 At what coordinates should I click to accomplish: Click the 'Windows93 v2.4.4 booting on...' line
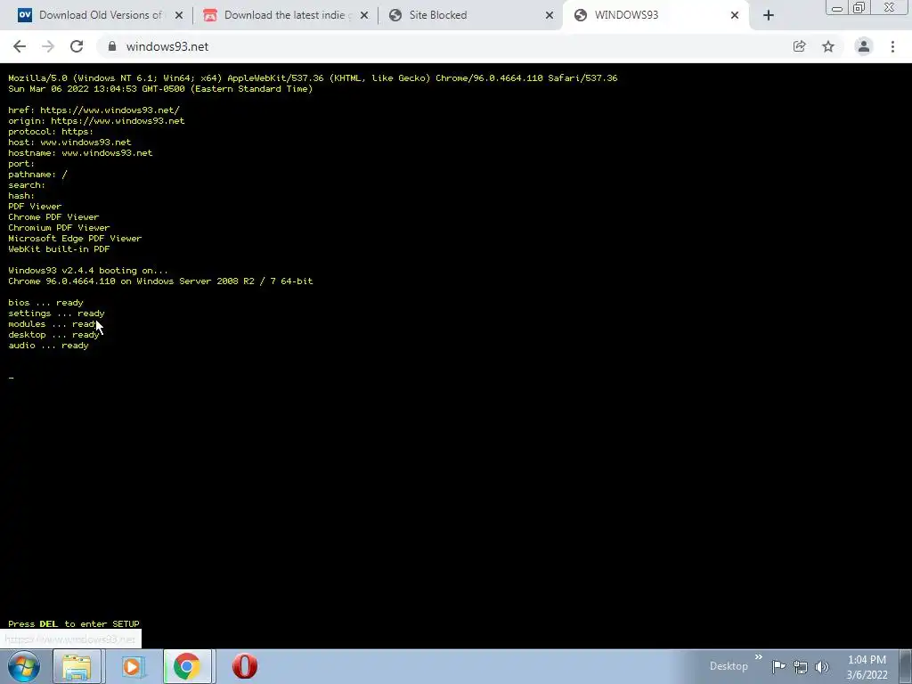(88, 271)
